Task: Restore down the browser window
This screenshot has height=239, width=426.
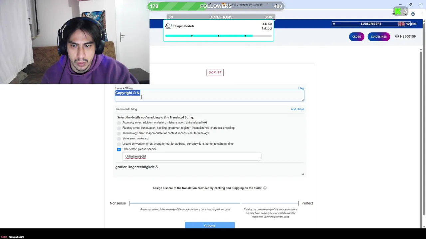Action: click(x=411, y=4)
